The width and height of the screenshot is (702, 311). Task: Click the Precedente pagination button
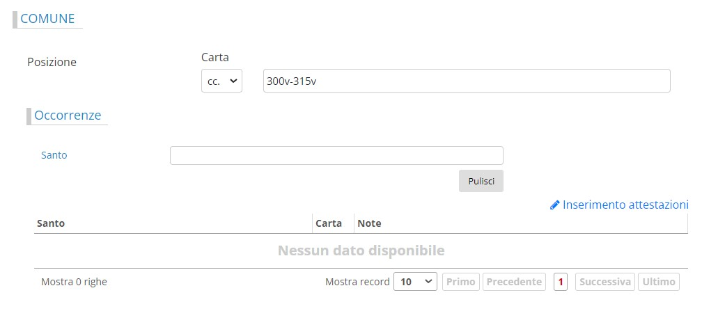pos(514,282)
